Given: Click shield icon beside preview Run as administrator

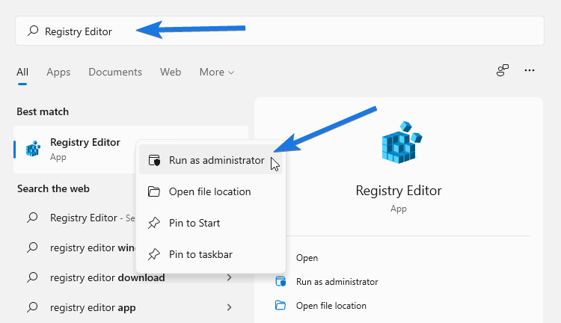Looking at the screenshot, I should 280,282.
